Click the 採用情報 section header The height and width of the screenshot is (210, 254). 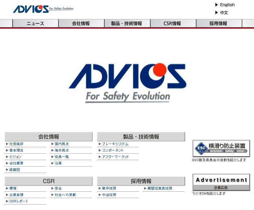click(141, 181)
